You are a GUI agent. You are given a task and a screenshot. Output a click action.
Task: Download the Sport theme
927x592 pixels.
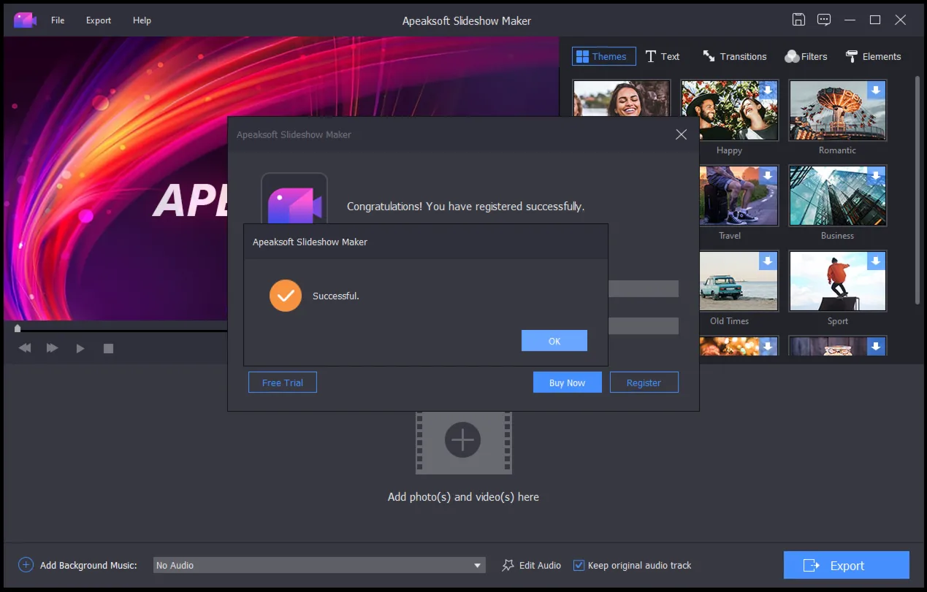coord(876,261)
